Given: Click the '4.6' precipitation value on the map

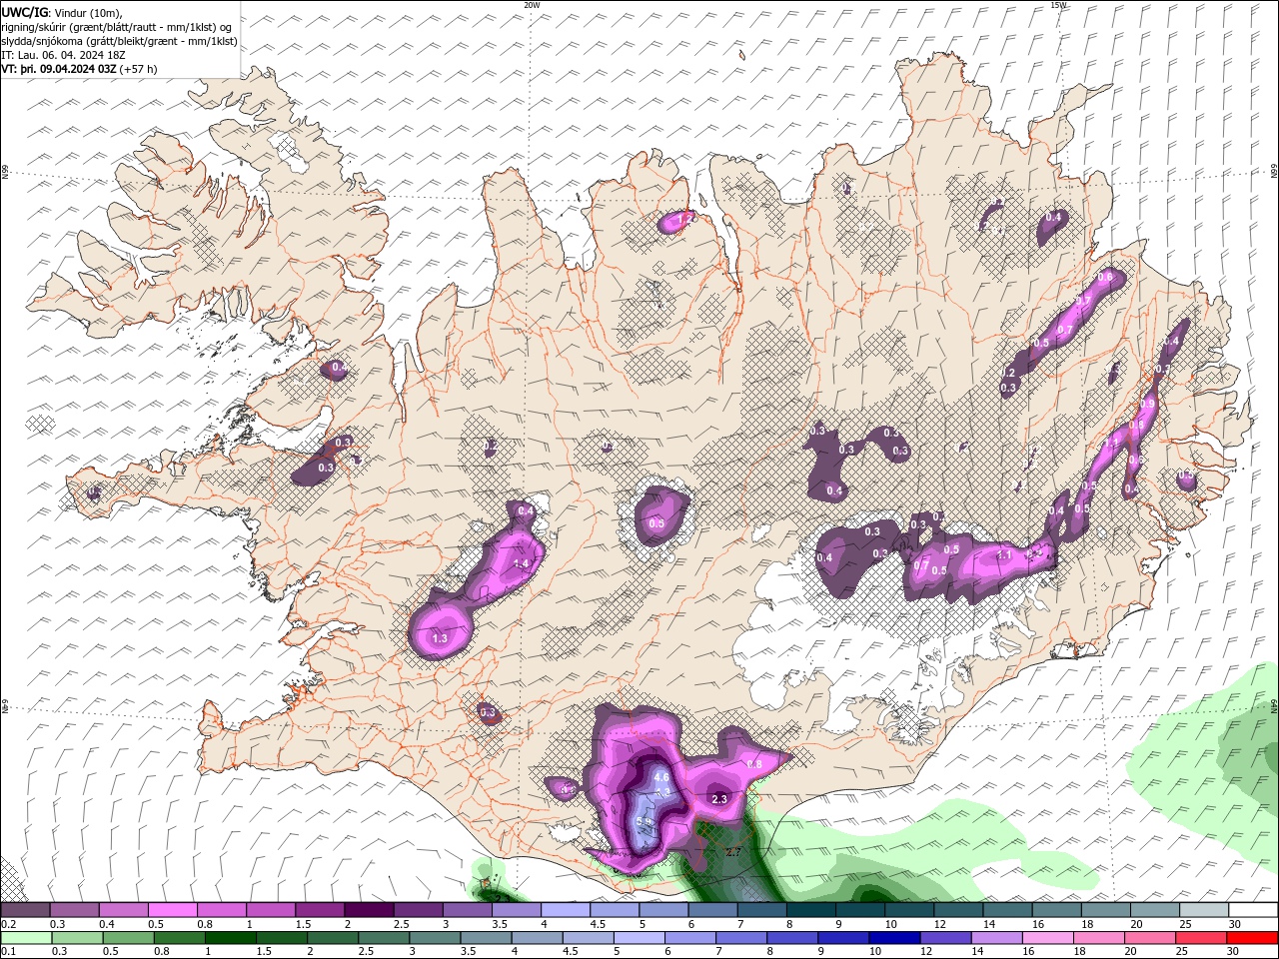Looking at the screenshot, I should pos(660,776).
